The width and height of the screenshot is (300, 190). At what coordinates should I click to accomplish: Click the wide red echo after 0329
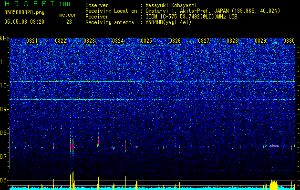click(x=274, y=146)
